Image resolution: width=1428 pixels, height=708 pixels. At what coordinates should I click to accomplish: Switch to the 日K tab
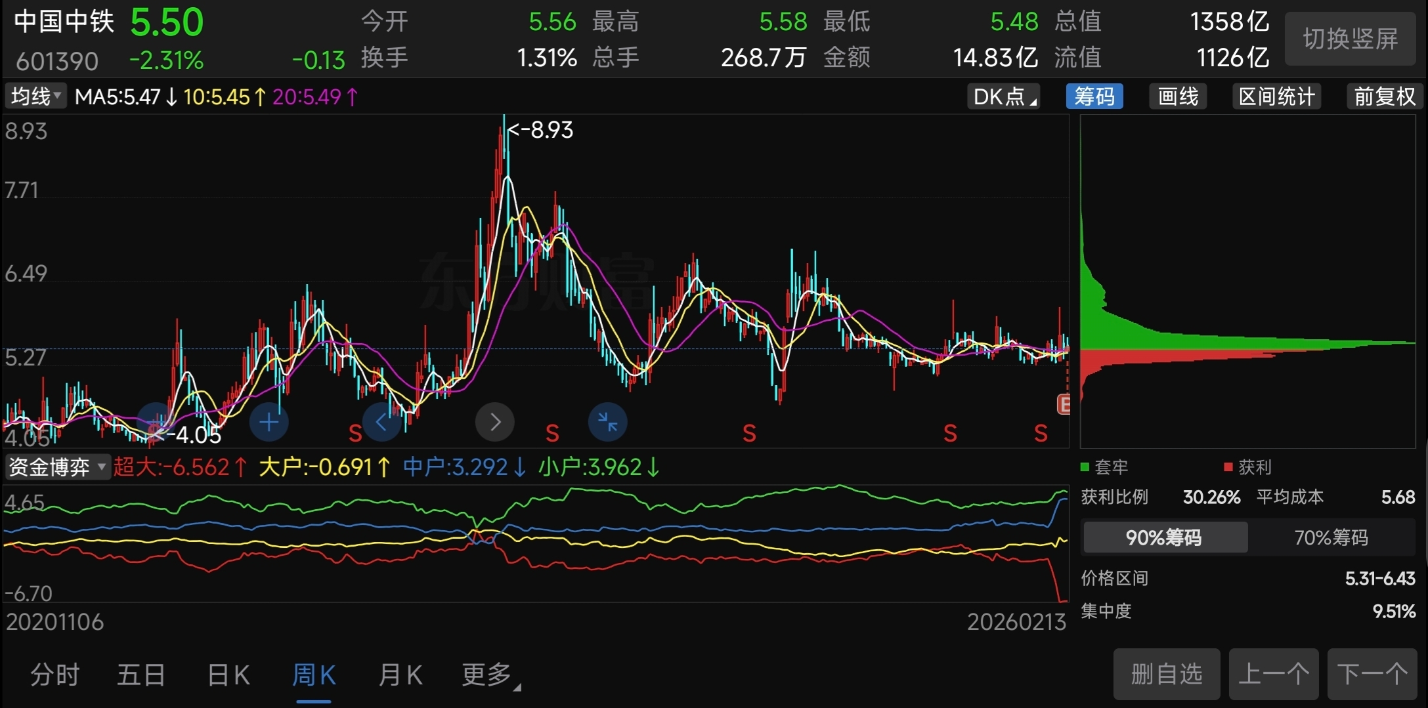[x=228, y=675]
